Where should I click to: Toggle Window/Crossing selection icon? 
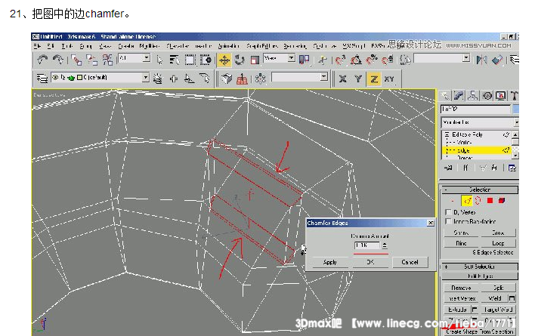click(206, 60)
